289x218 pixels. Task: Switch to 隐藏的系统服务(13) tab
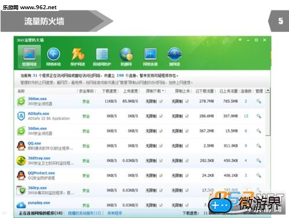point(84,213)
